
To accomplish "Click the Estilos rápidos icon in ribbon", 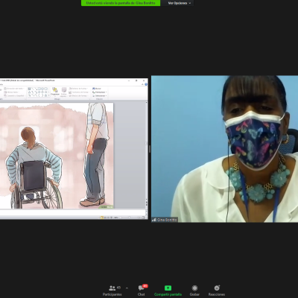I will [x=64, y=92].
